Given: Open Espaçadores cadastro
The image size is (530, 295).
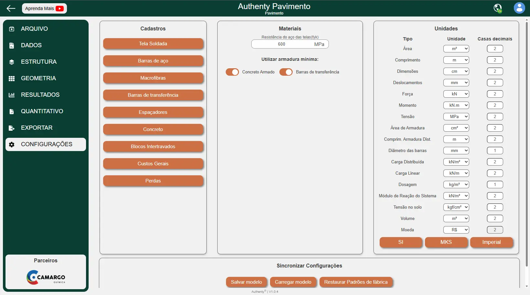Looking at the screenshot, I should coord(153,112).
